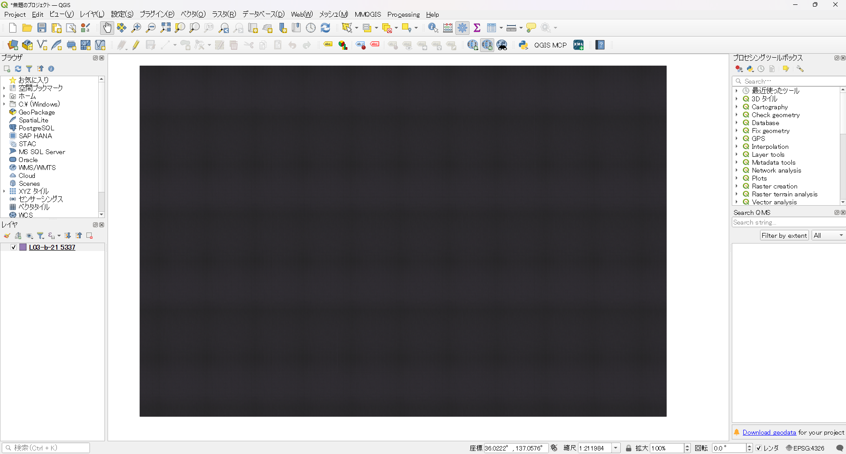
Task: Open the Processing menu
Action: (x=403, y=15)
